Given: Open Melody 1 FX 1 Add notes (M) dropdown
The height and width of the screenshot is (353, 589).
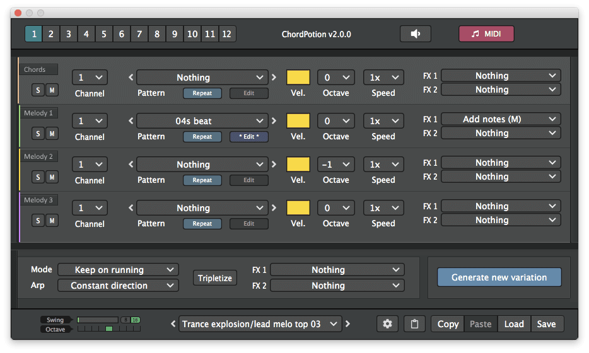Looking at the screenshot, I should [x=501, y=119].
